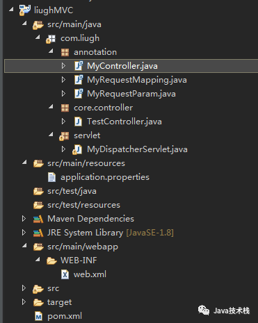Viewport: 258px width, 323px height.
Task: Select the src/test/resources folder
Action: tap(84, 205)
